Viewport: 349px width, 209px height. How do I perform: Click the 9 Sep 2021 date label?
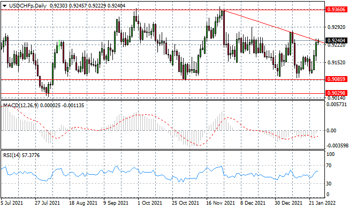[x=116, y=203]
